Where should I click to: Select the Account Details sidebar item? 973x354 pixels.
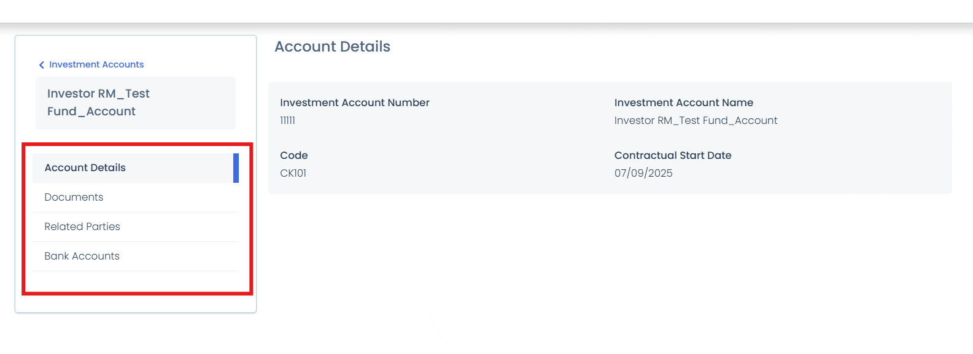pyautogui.click(x=85, y=167)
